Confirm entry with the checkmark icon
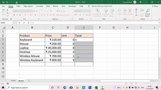161x90 pixels. click(24, 23)
